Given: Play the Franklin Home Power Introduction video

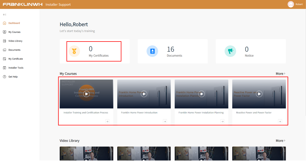Looking at the screenshot, I should [x=144, y=94].
